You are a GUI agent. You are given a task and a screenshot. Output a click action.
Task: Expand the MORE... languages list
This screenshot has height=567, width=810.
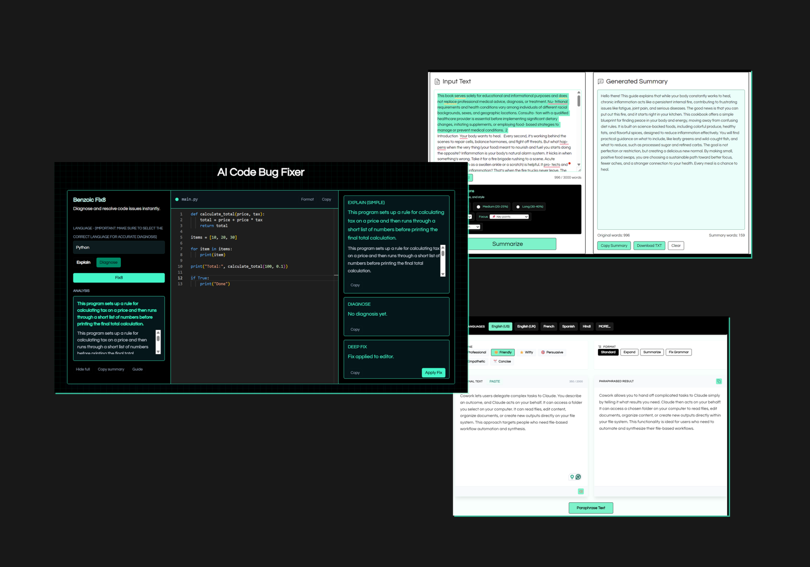pos(604,327)
